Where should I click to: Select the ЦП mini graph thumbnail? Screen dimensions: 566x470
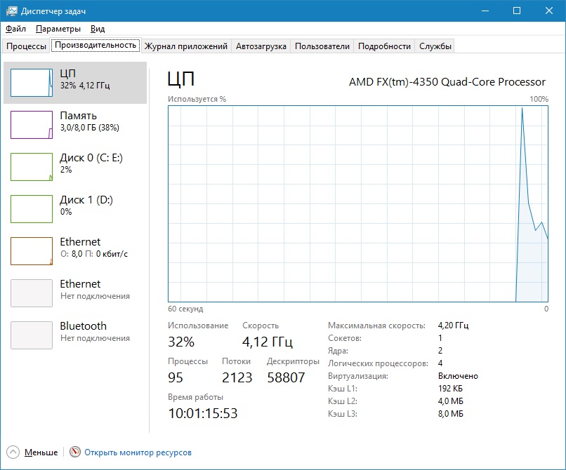[32, 83]
